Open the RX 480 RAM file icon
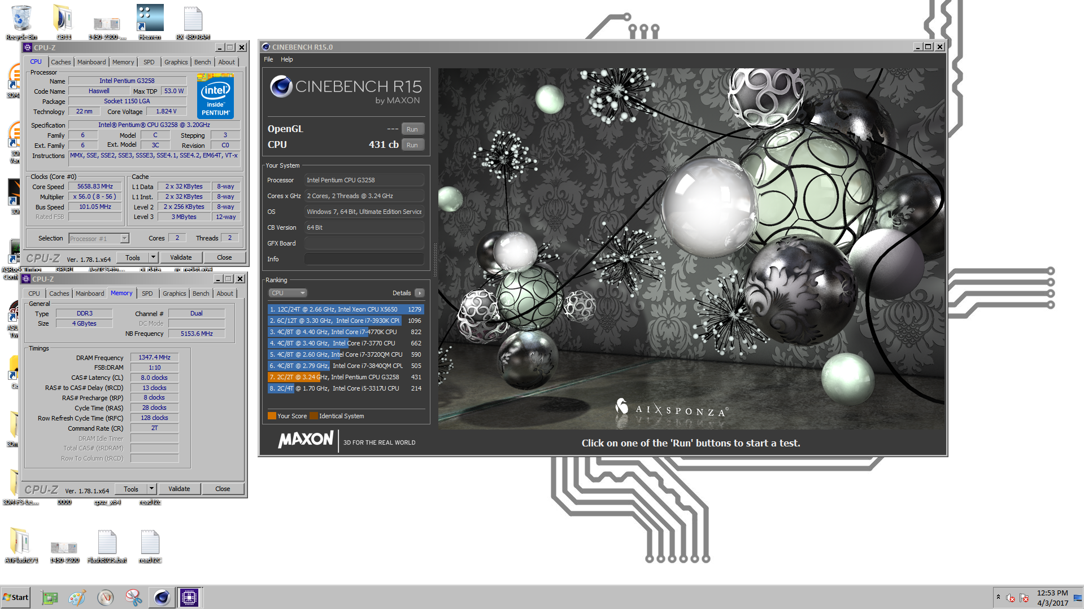The height and width of the screenshot is (609, 1084). [193, 21]
